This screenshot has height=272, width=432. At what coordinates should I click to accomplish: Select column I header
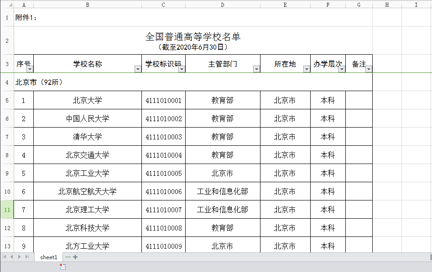coord(416,5)
